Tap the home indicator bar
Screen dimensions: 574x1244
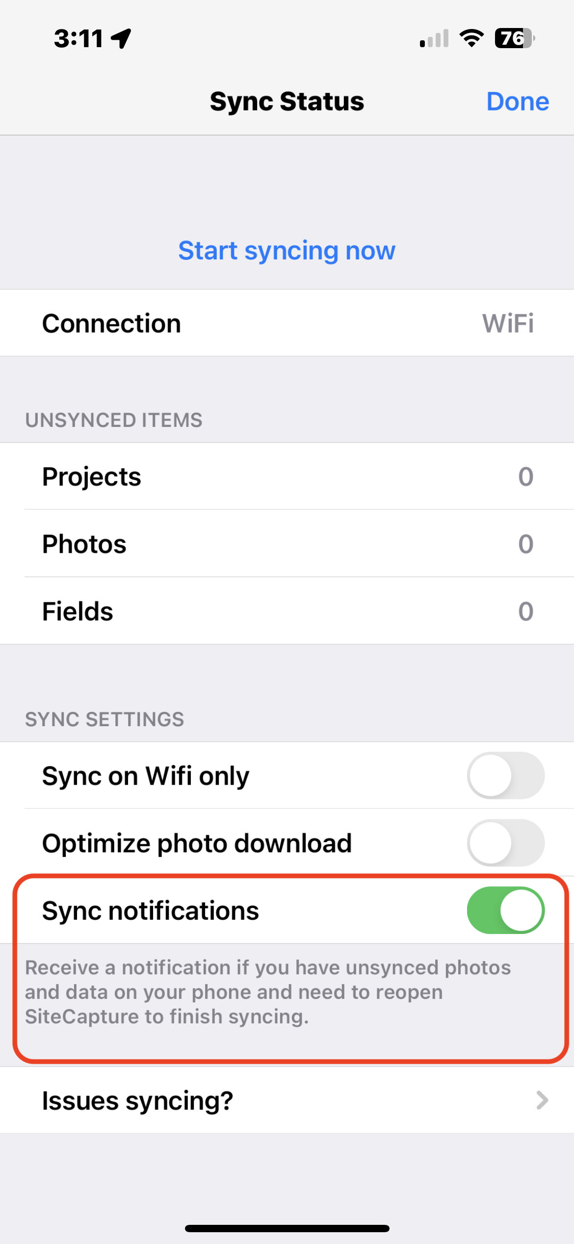point(287,1228)
